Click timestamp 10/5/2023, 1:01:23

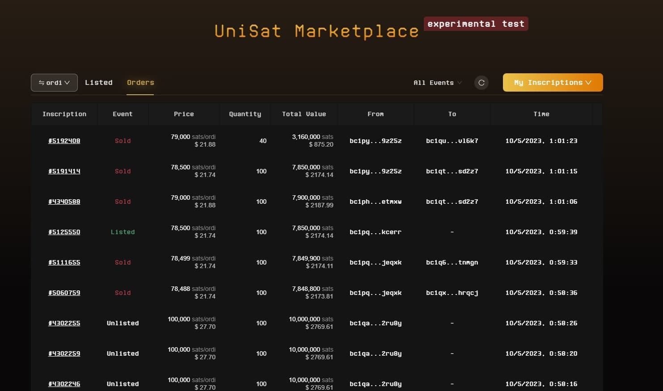pyautogui.click(x=541, y=141)
